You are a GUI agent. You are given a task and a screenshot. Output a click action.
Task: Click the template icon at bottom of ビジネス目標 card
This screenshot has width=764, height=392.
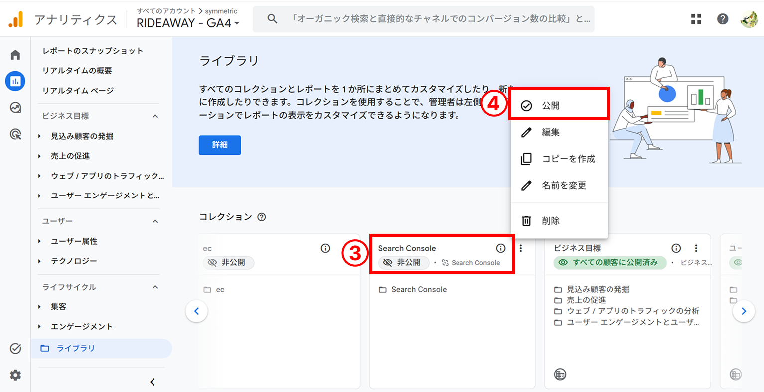point(560,375)
